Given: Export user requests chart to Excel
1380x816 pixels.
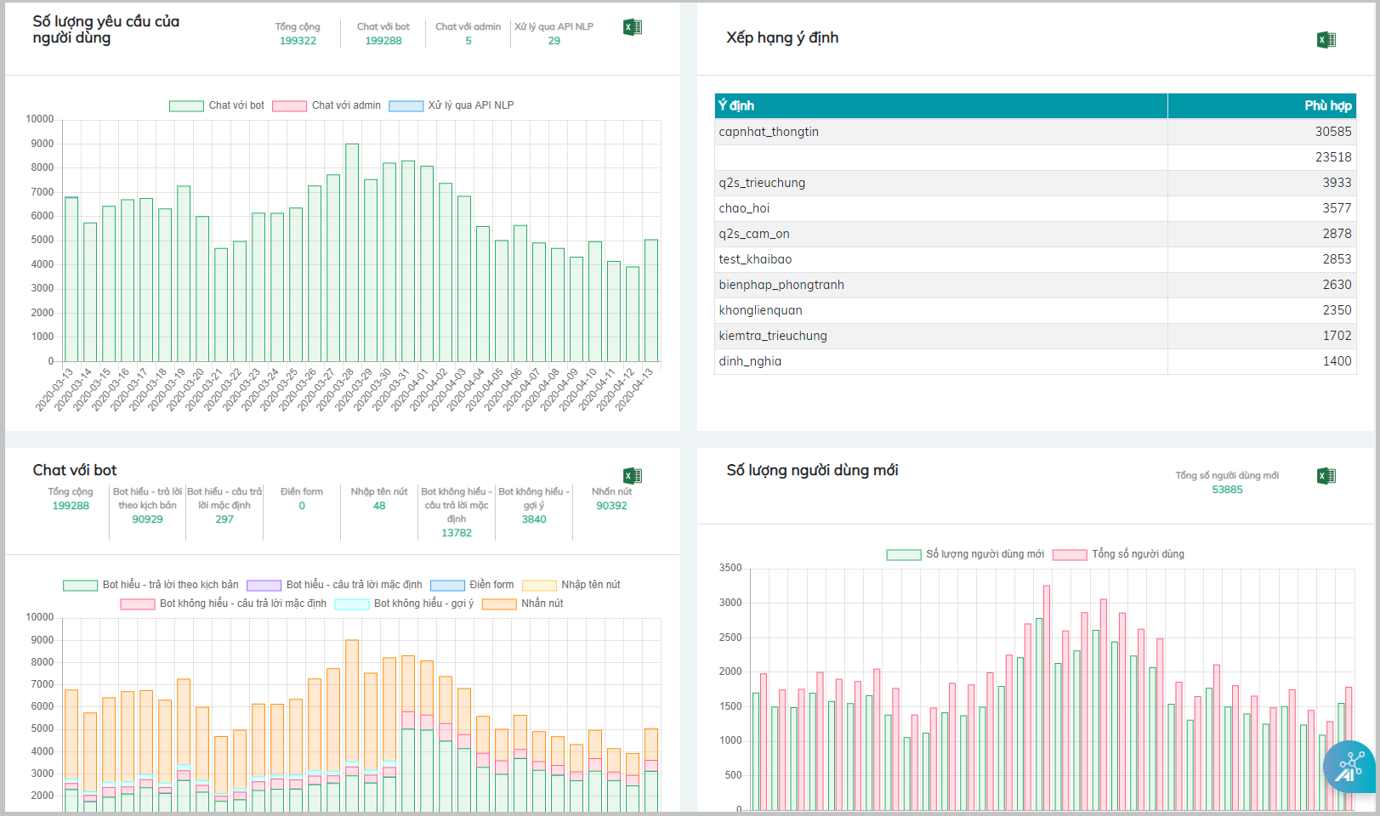Looking at the screenshot, I should coord(633,27).
